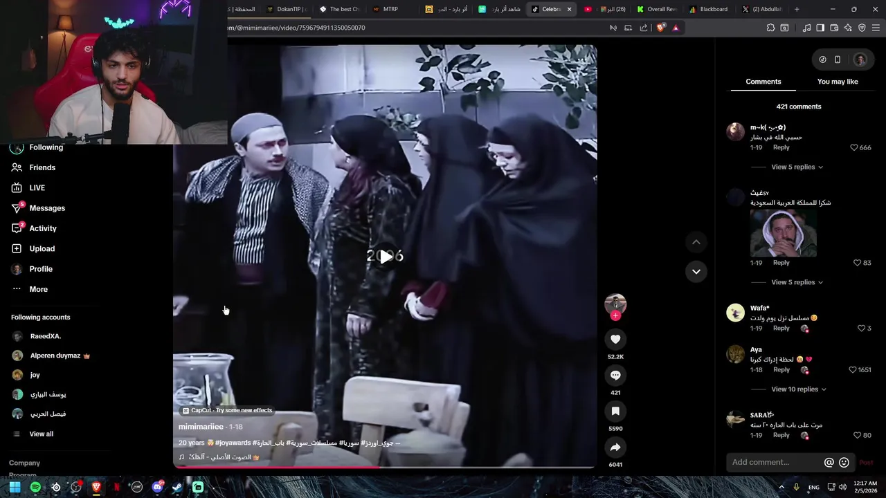Seek using the red video progress bar
The width and height of the screenshot is (886, 498).
tap(384, 467)
